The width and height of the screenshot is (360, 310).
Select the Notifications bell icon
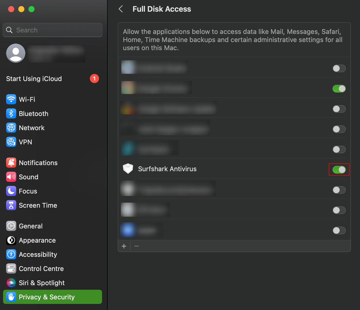click(x=11, y=163)
